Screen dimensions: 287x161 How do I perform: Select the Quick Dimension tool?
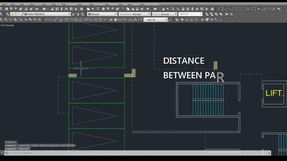(86, 20)
